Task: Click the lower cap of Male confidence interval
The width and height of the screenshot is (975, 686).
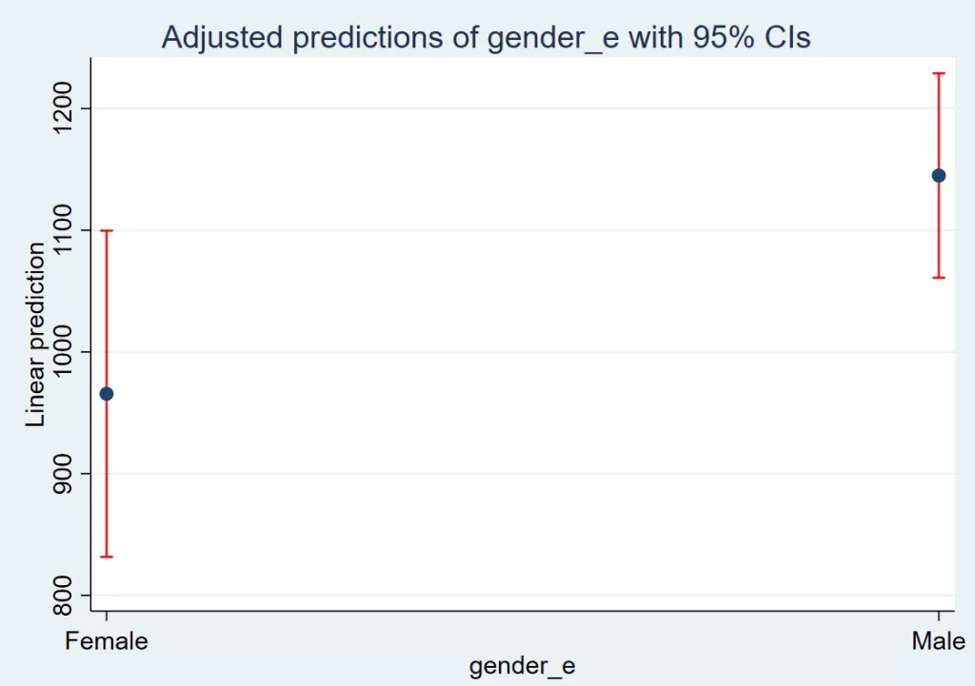Action: coord(939,278)
